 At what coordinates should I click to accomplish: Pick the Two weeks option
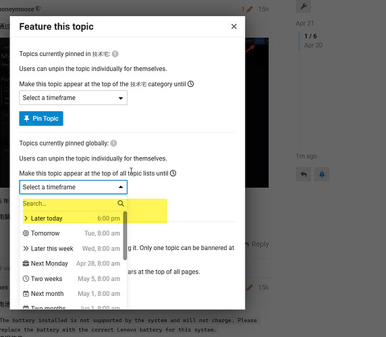coord(72,279)
